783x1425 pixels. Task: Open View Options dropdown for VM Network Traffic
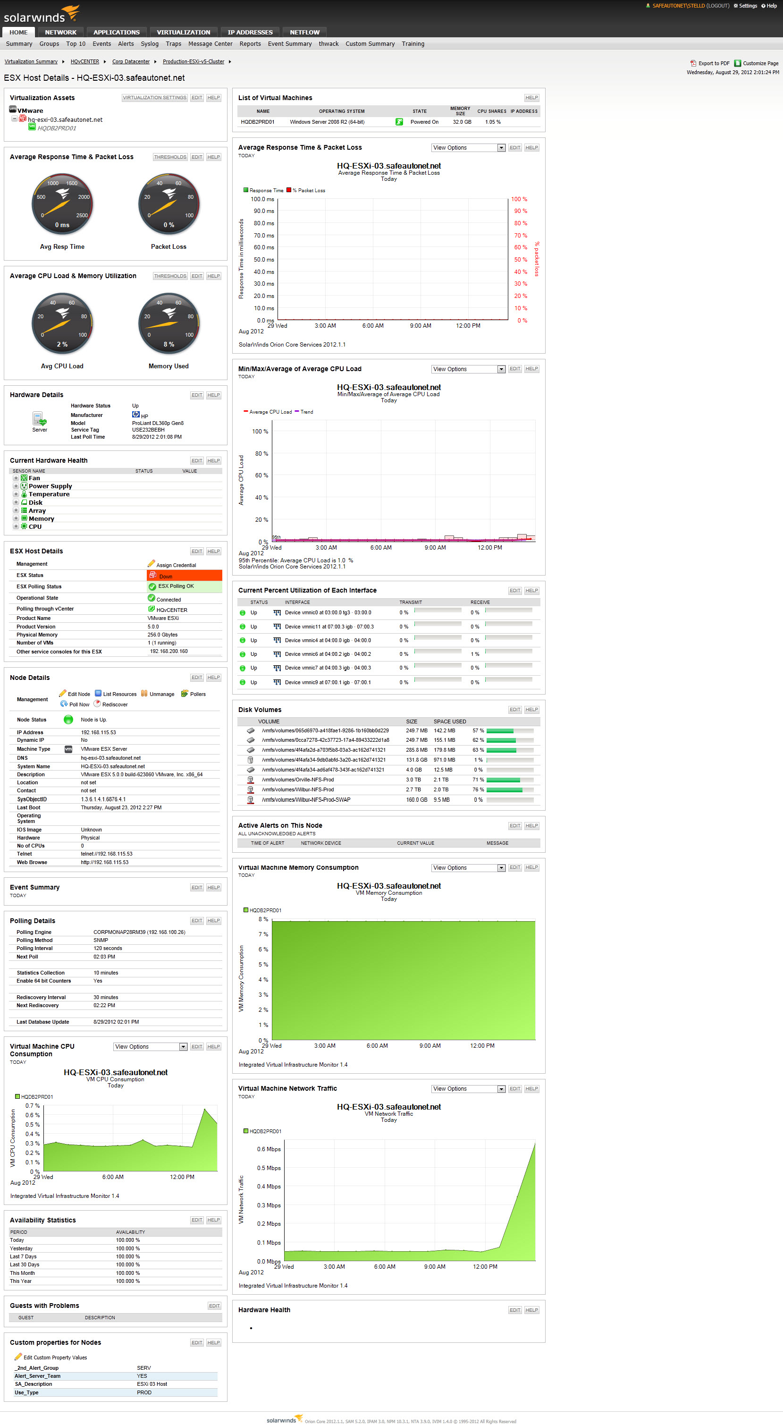(x=468, y=1089)
